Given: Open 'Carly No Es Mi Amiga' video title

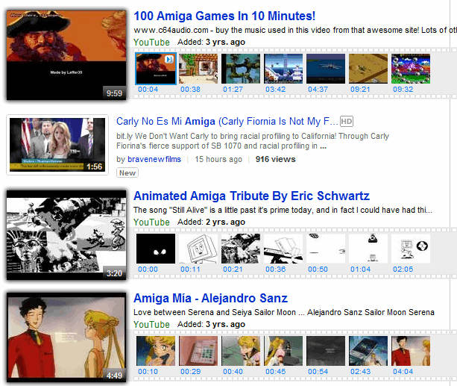Looking at the screenshot, I should click(x=227, y=121).
